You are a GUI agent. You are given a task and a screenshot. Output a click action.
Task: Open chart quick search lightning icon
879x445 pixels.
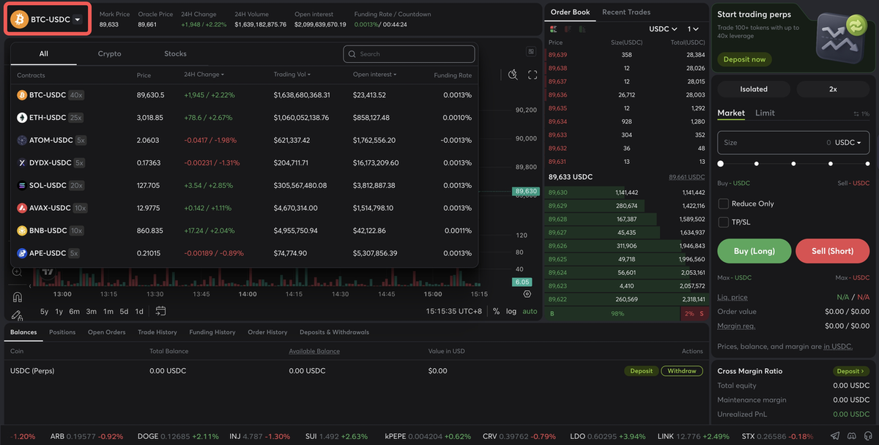coord(513,75)
